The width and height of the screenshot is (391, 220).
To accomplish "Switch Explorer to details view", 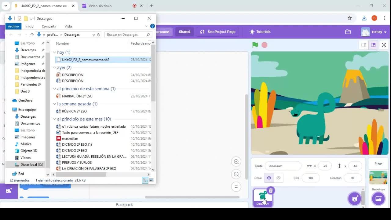I will pos(145,180).
